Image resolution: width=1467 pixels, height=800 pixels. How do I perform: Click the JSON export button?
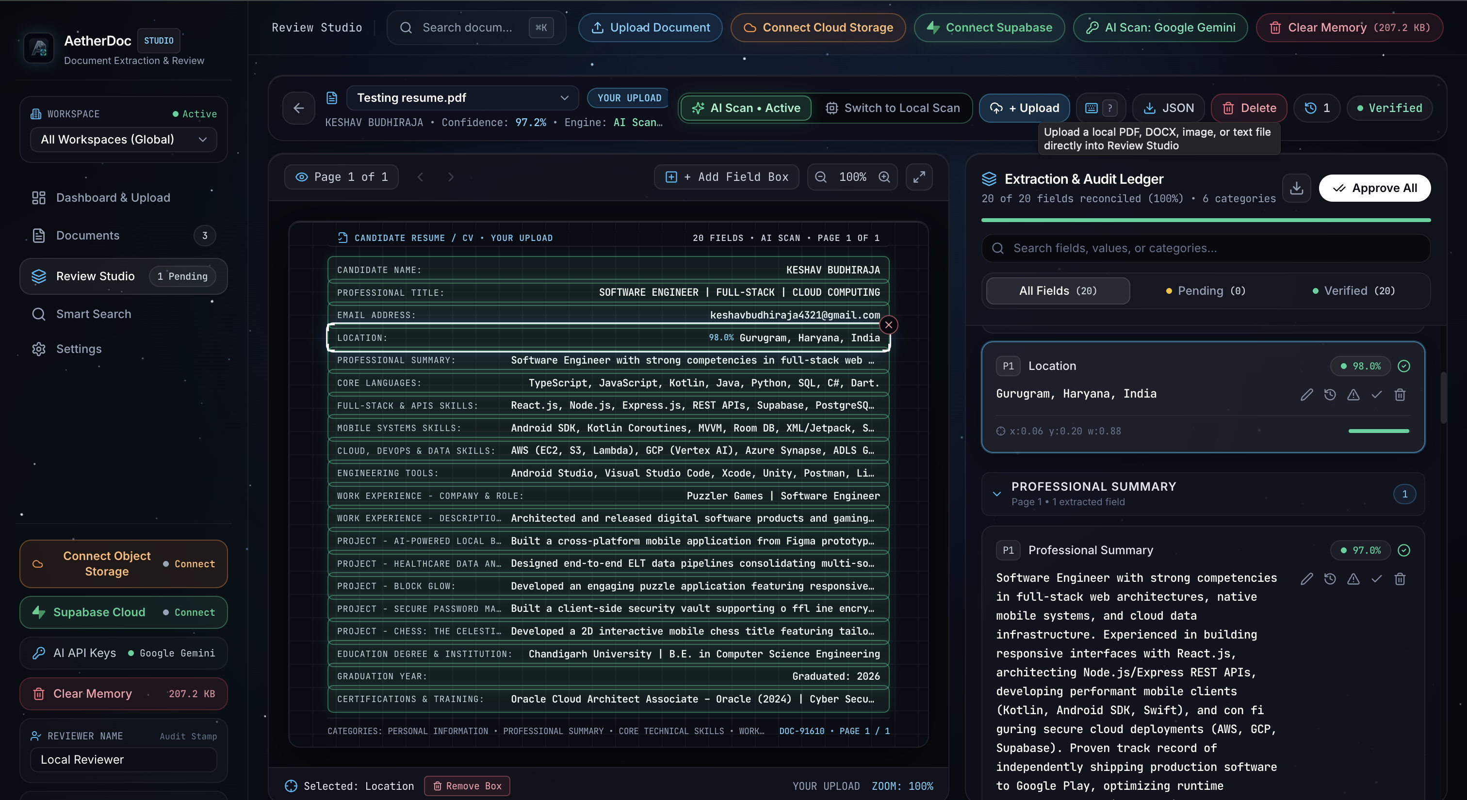point(1168,108)
